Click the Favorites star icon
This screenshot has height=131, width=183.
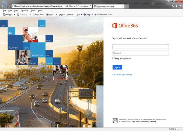[x=177, y=6]
